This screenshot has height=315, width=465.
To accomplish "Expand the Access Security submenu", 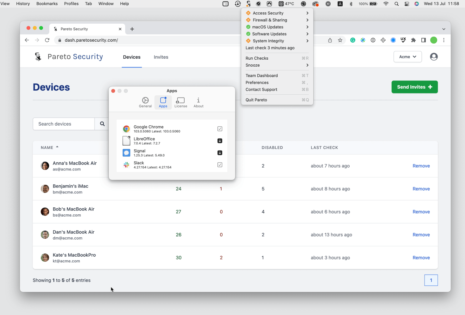I will click(x=277, y=13).
